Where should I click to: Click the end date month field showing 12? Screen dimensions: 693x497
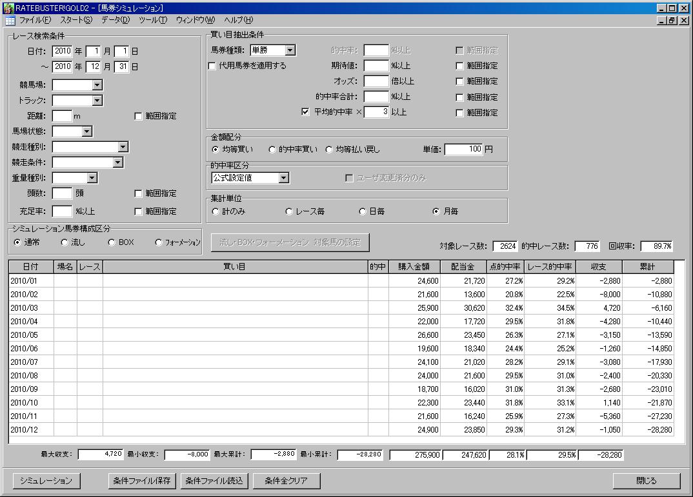pos(94,66)
